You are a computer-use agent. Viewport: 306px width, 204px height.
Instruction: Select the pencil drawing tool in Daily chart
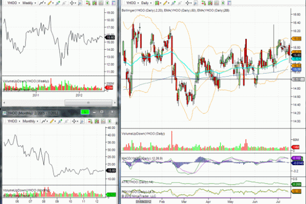165,3
